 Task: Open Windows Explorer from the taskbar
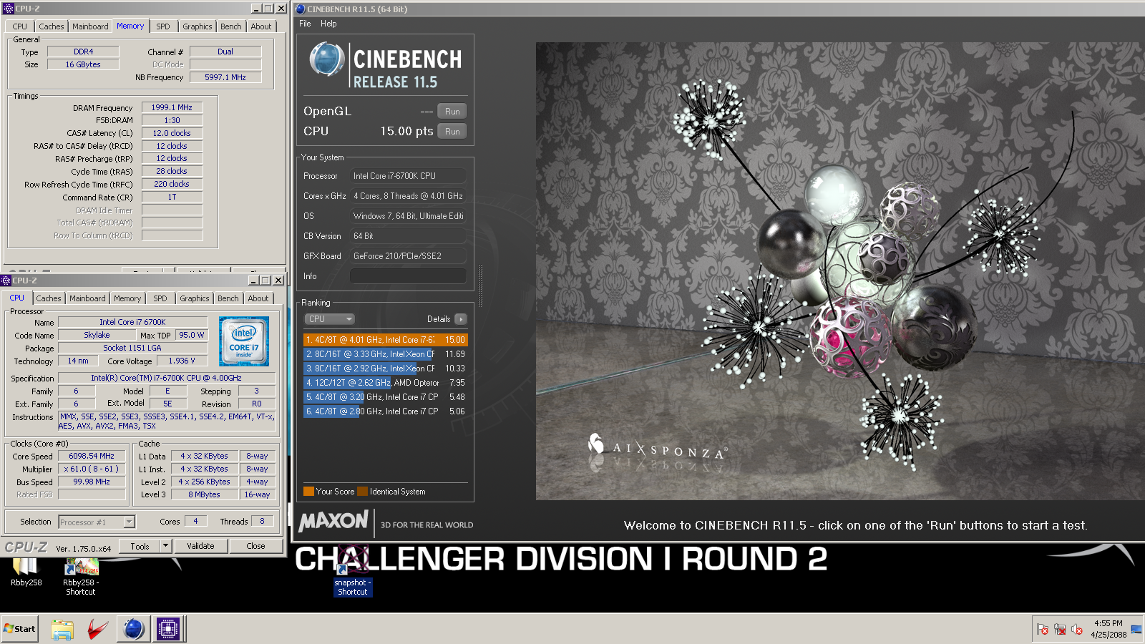pyautogui.click(x=62, y=629)
